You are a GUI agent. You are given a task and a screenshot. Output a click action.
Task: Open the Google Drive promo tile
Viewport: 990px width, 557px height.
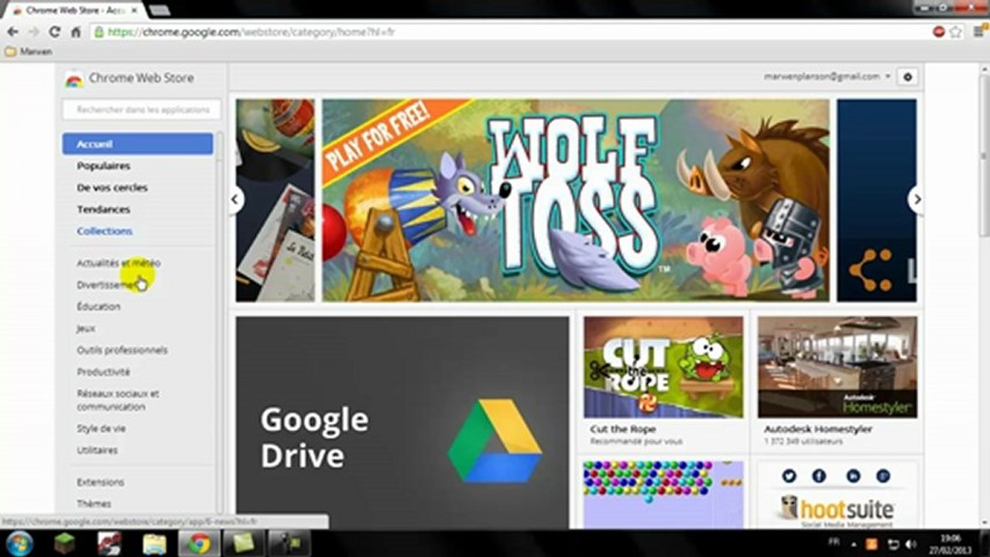pos(403,422)
